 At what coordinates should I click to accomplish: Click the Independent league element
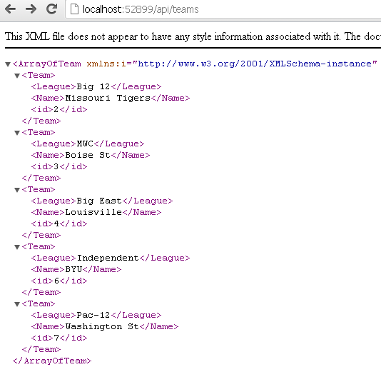pos(111,258)
